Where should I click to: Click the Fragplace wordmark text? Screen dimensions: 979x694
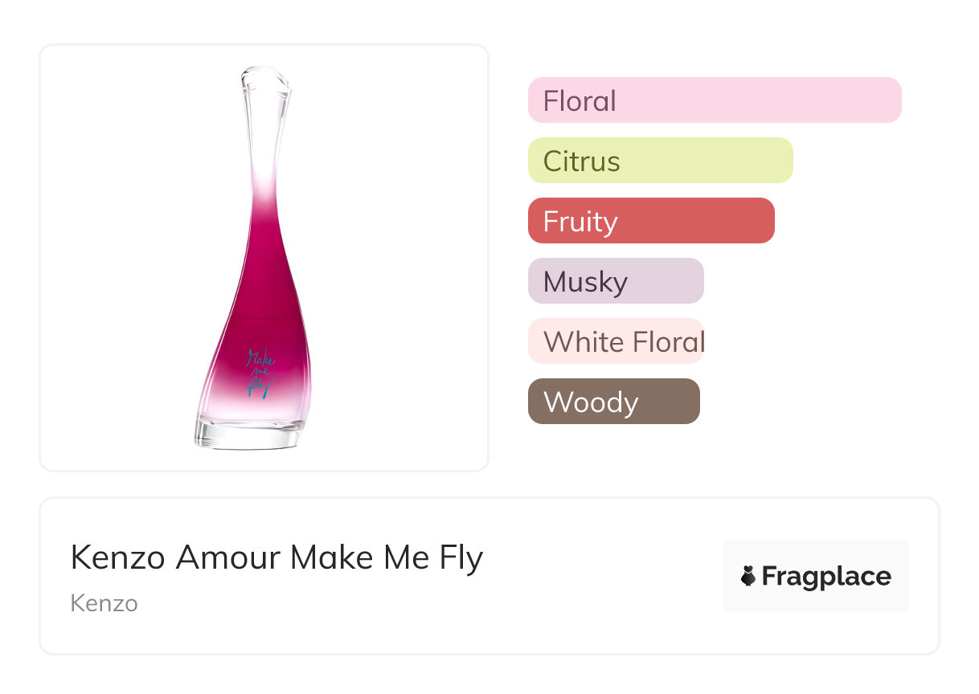coord(826,577)
